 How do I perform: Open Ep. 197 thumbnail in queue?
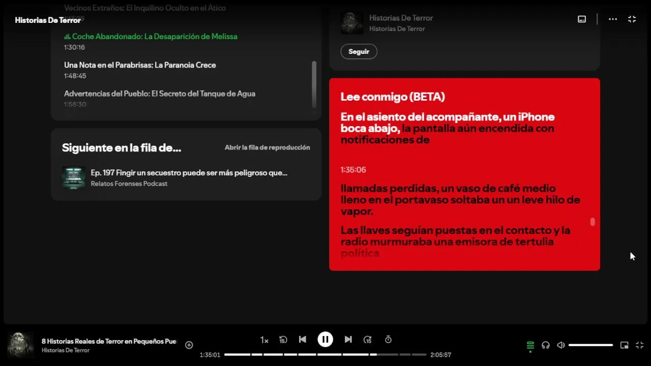[x=73, y=178]
